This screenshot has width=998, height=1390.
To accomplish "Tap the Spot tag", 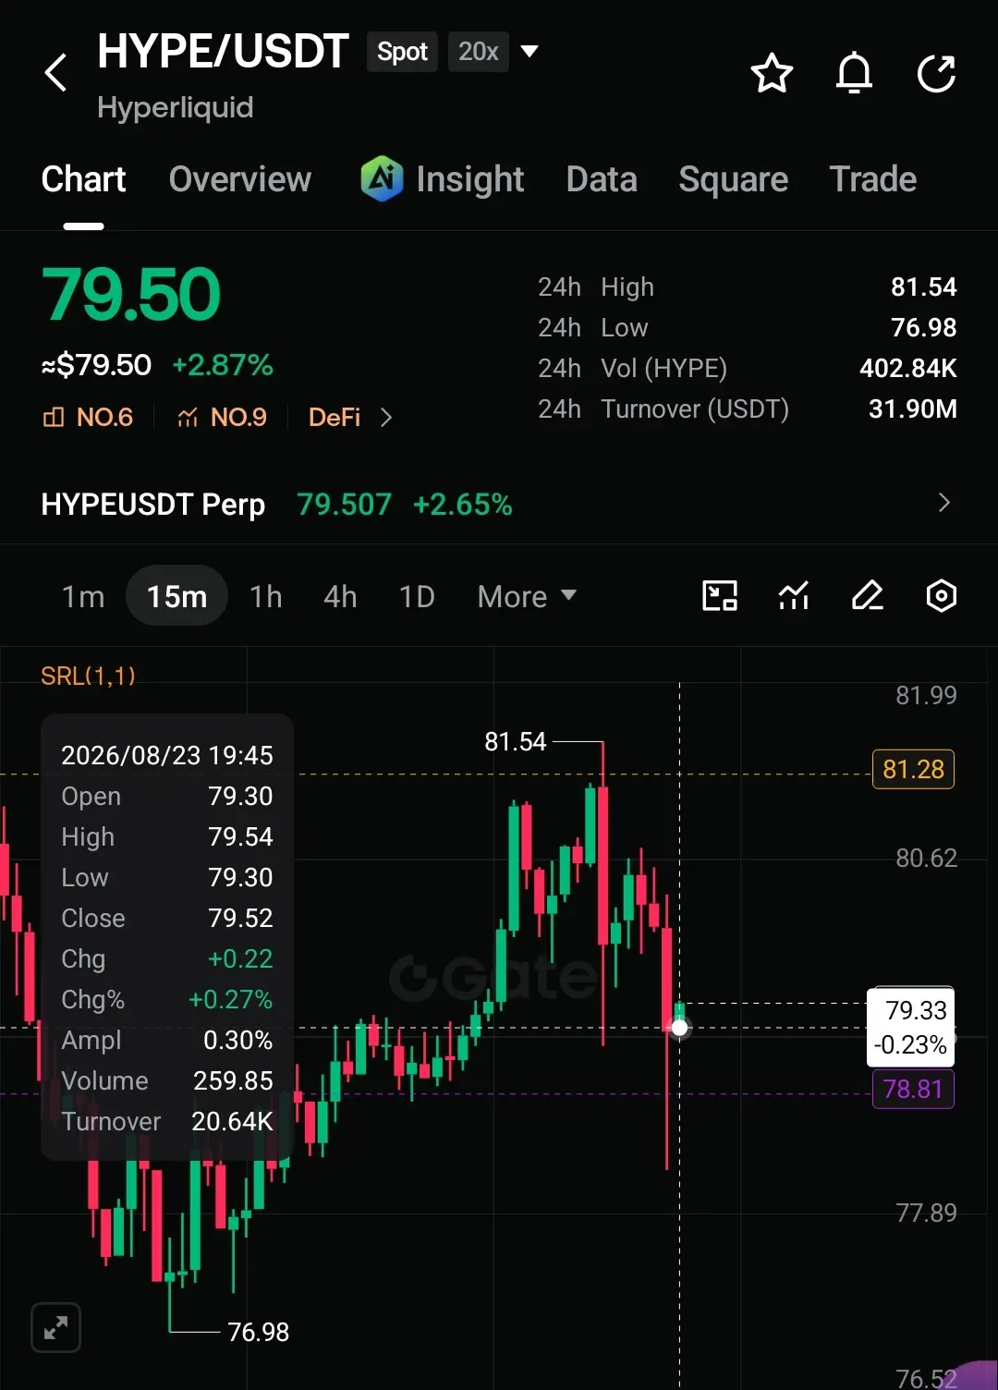I will pos(402,52).
